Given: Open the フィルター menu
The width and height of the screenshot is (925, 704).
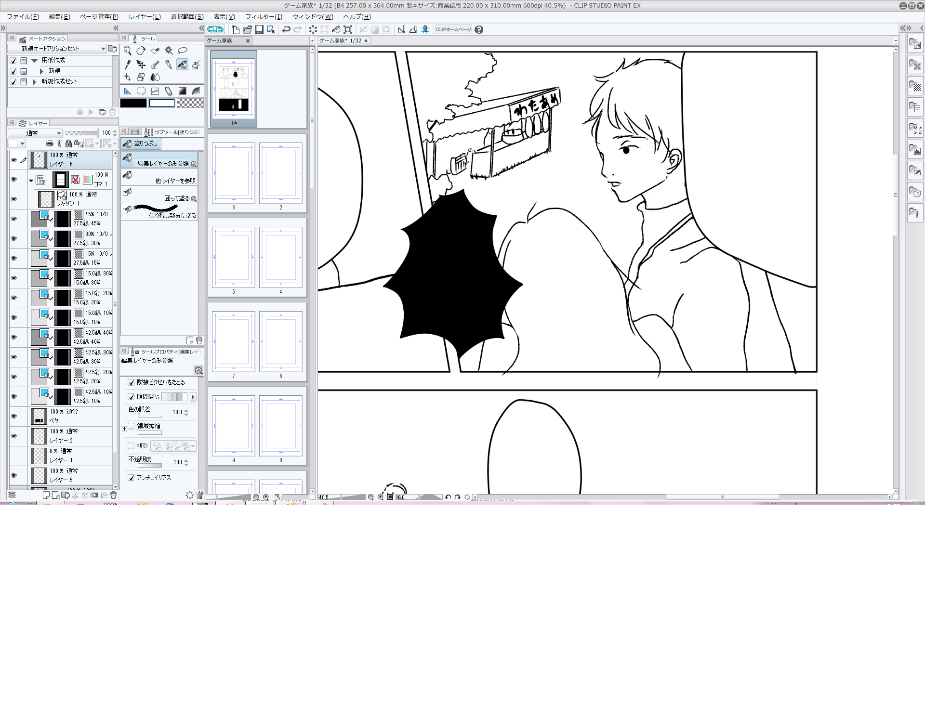Looking at the screenshot, I should coord(264,17).
